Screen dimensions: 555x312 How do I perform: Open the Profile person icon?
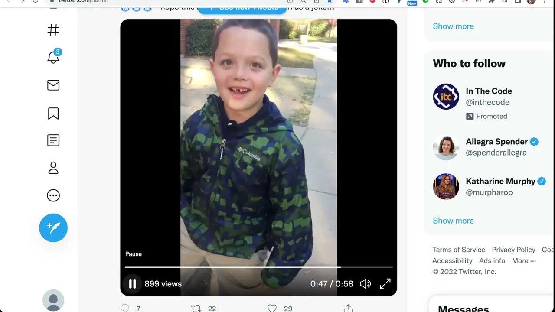(53, 168)
